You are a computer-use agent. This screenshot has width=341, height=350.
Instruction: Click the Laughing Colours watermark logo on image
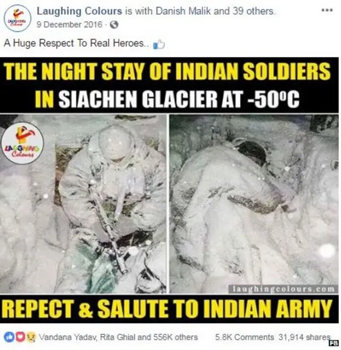pyautogui.click(x=22, y=143)
